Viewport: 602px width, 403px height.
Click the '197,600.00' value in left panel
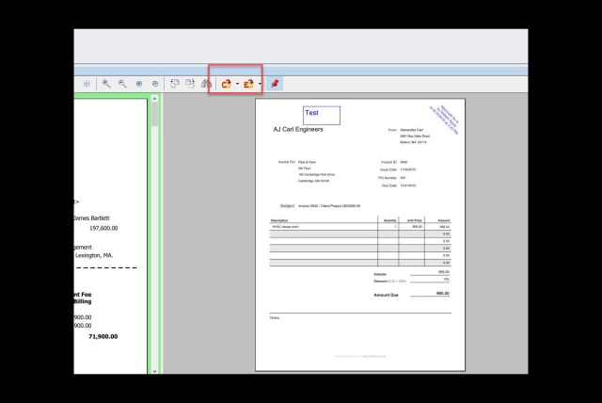pos(103,228)
